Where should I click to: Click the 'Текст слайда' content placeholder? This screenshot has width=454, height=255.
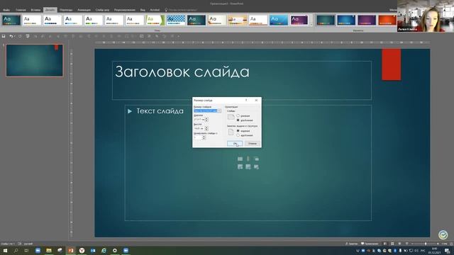pyautogui.click(x=160, y=111)
